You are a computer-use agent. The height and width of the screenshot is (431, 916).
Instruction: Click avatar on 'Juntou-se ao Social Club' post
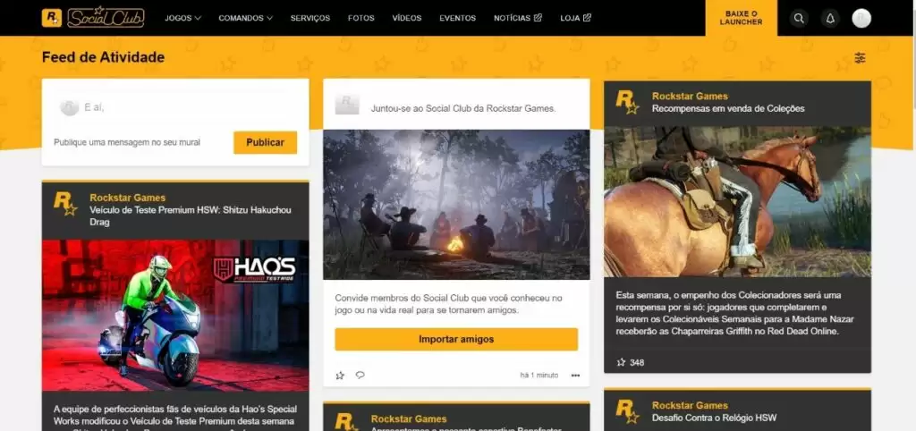tap(347, 105)
